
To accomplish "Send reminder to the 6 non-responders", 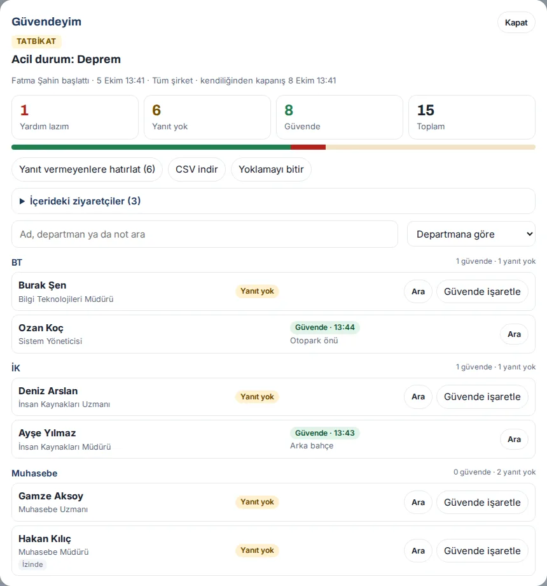I will 87,169.
